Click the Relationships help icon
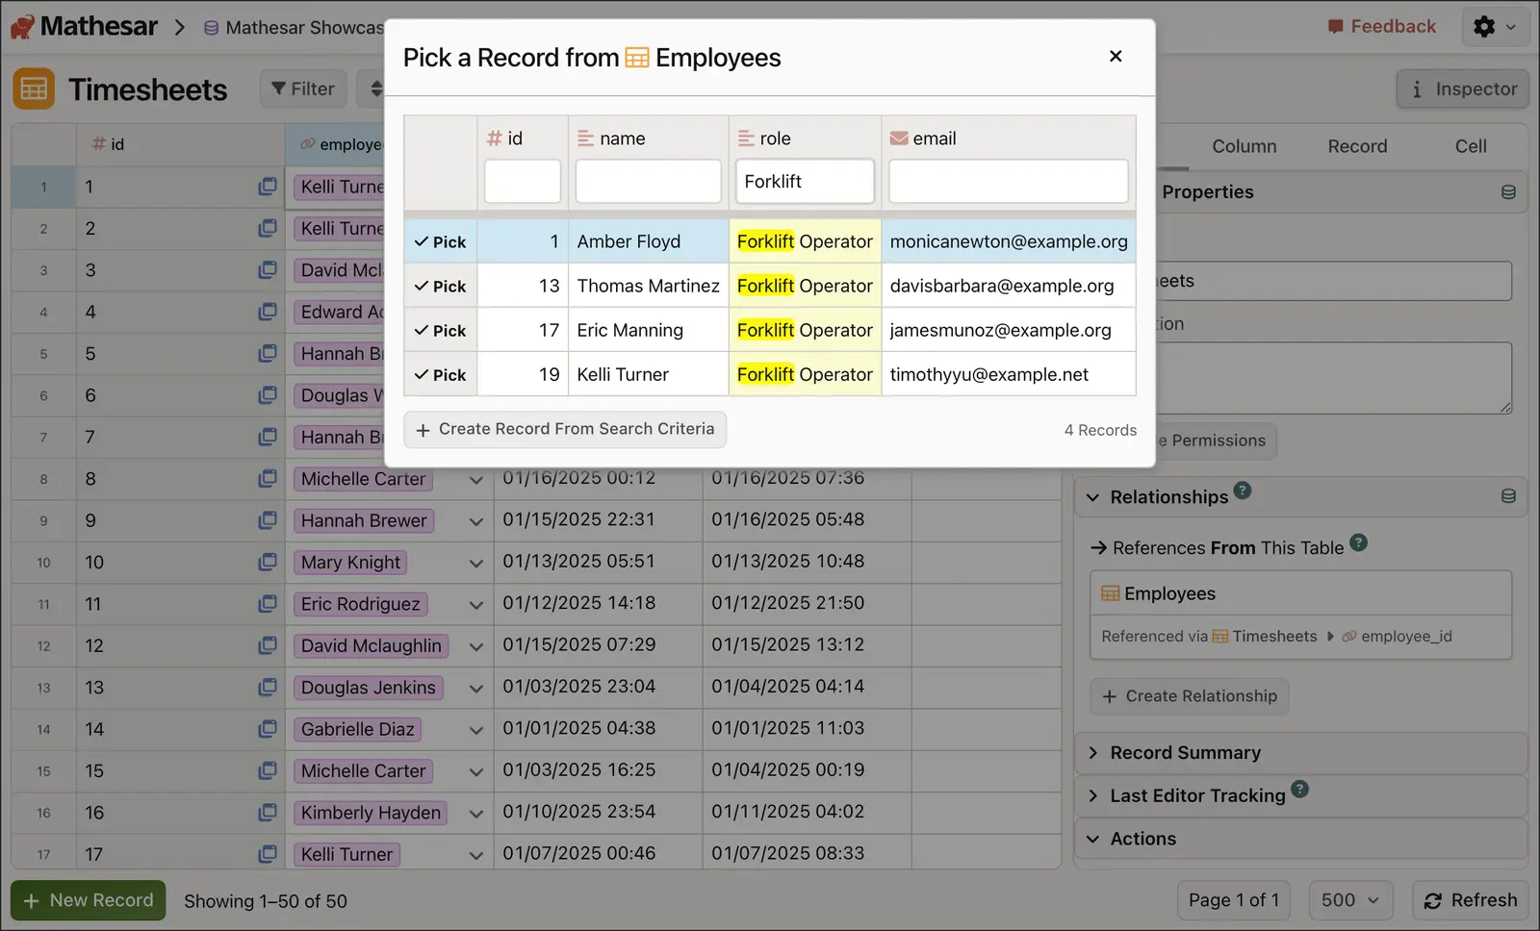Viewport: 1540px width, 931px height. [x=1243, y=491]
